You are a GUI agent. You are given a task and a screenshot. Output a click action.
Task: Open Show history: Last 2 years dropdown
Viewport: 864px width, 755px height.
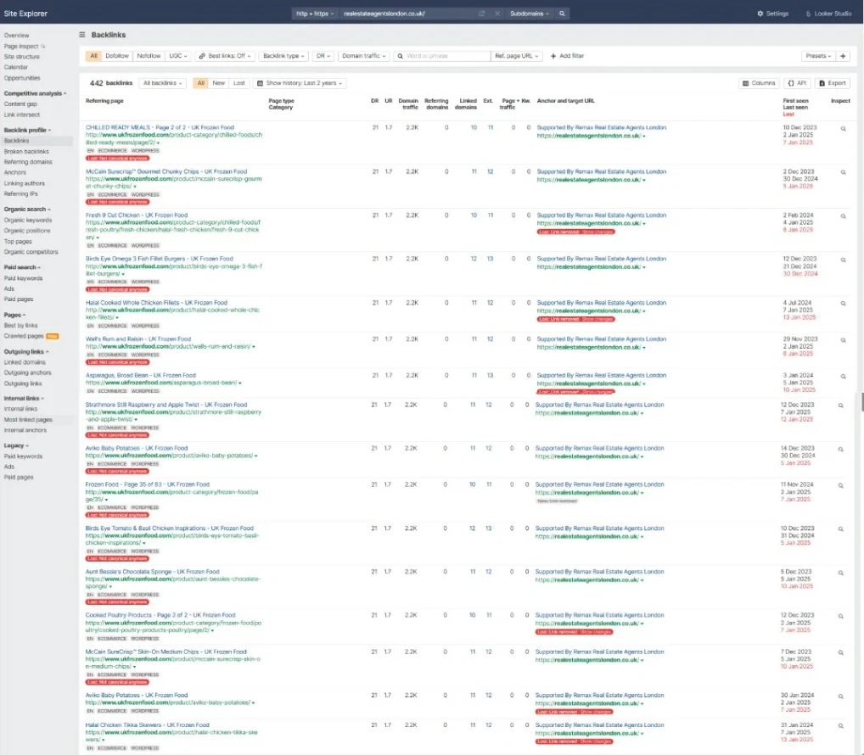(300, 83)
